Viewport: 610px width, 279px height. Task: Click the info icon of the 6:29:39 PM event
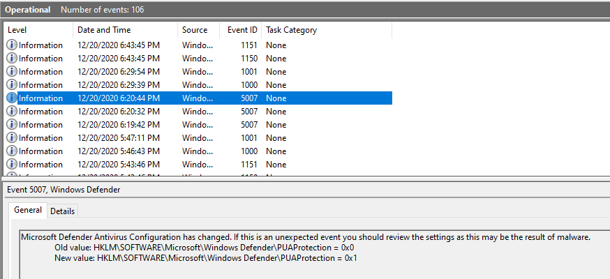point(12,84)
